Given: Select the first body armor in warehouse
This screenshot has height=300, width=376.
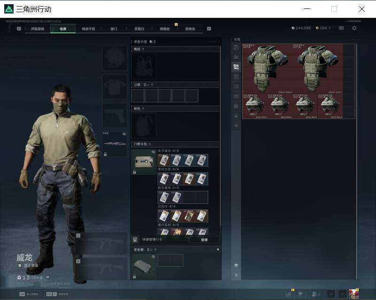Looking at the screenshot, I should pyautogui.click(x=267, y=69).
